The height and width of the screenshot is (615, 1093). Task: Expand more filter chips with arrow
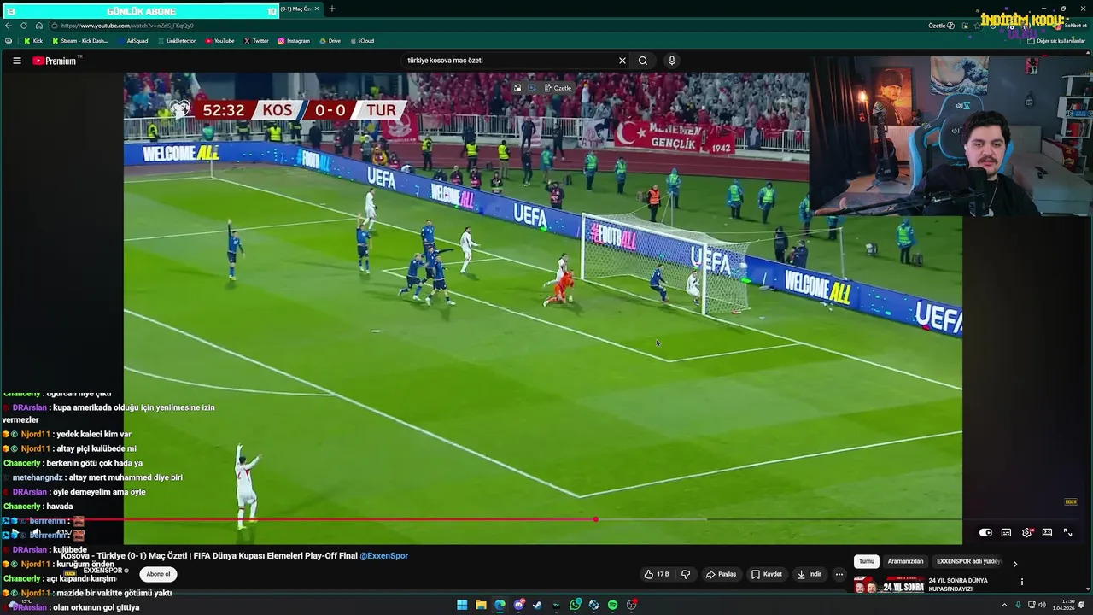tap(1014, 563)
